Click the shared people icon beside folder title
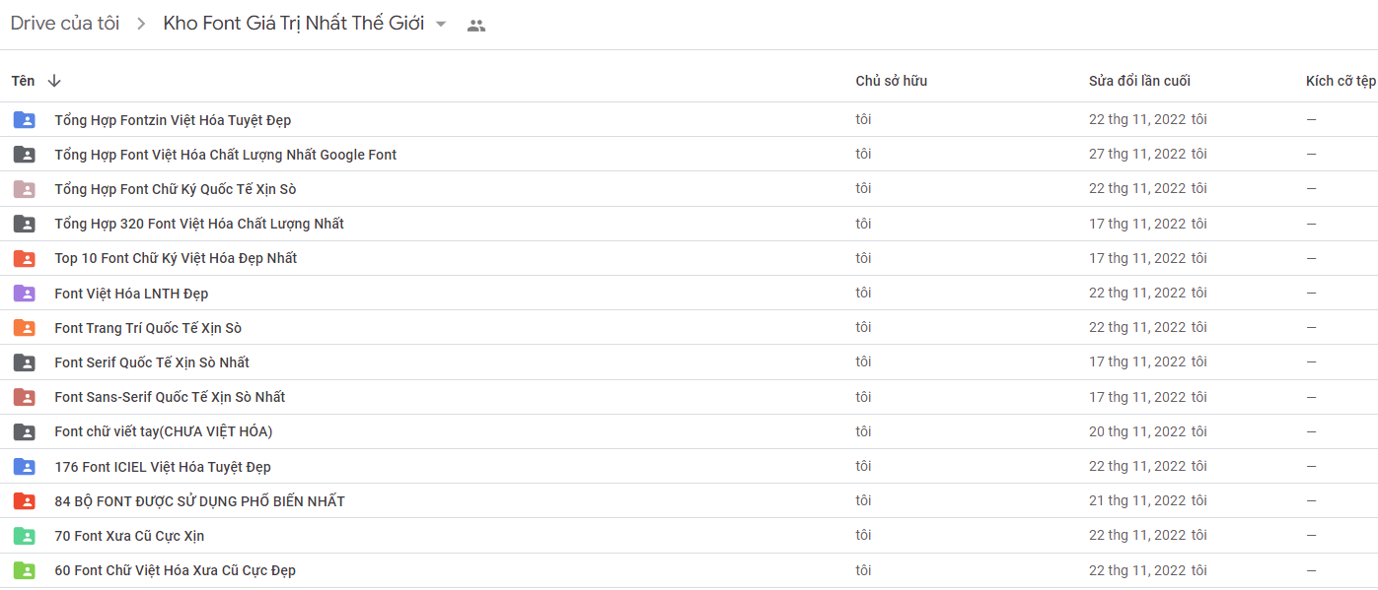The height and width of the screenshot is (590, 1378). point(476,26)
